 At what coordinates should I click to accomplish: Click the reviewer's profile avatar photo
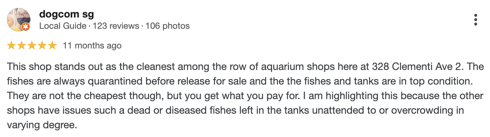pyautogui.click(x=18, y=20)
